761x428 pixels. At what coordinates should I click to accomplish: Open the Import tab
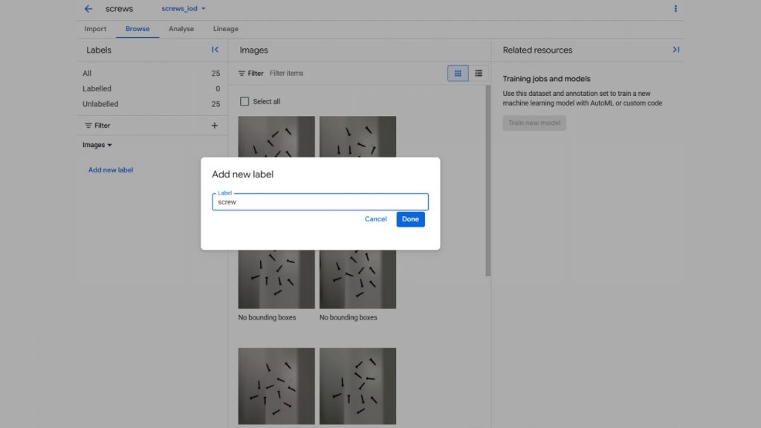95,29
